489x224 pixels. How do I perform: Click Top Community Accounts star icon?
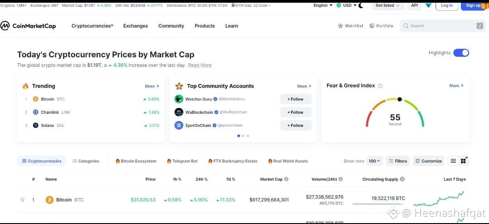click(x=179, y=86)
